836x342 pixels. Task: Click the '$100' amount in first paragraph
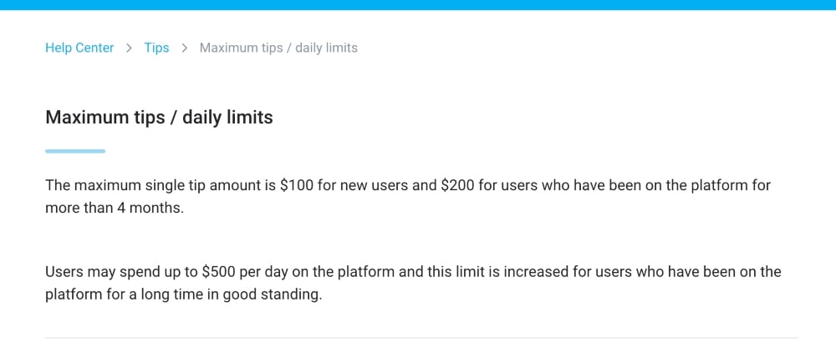click(297, 185)
